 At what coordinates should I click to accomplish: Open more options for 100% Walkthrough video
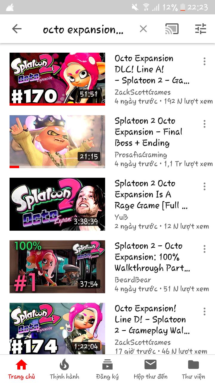[205, 249]
